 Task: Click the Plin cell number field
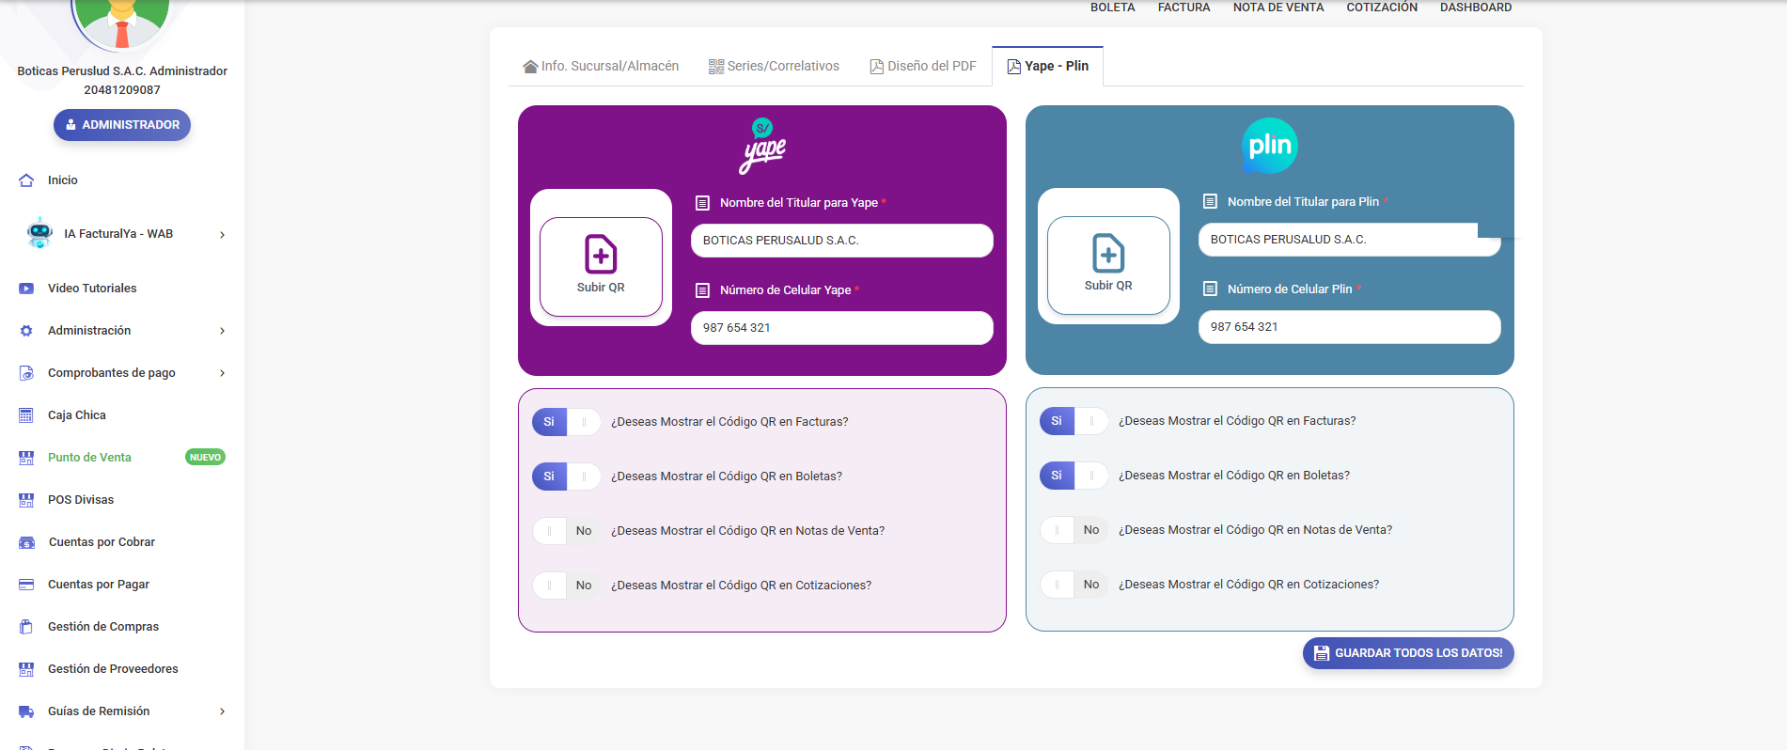point(1350,327)
